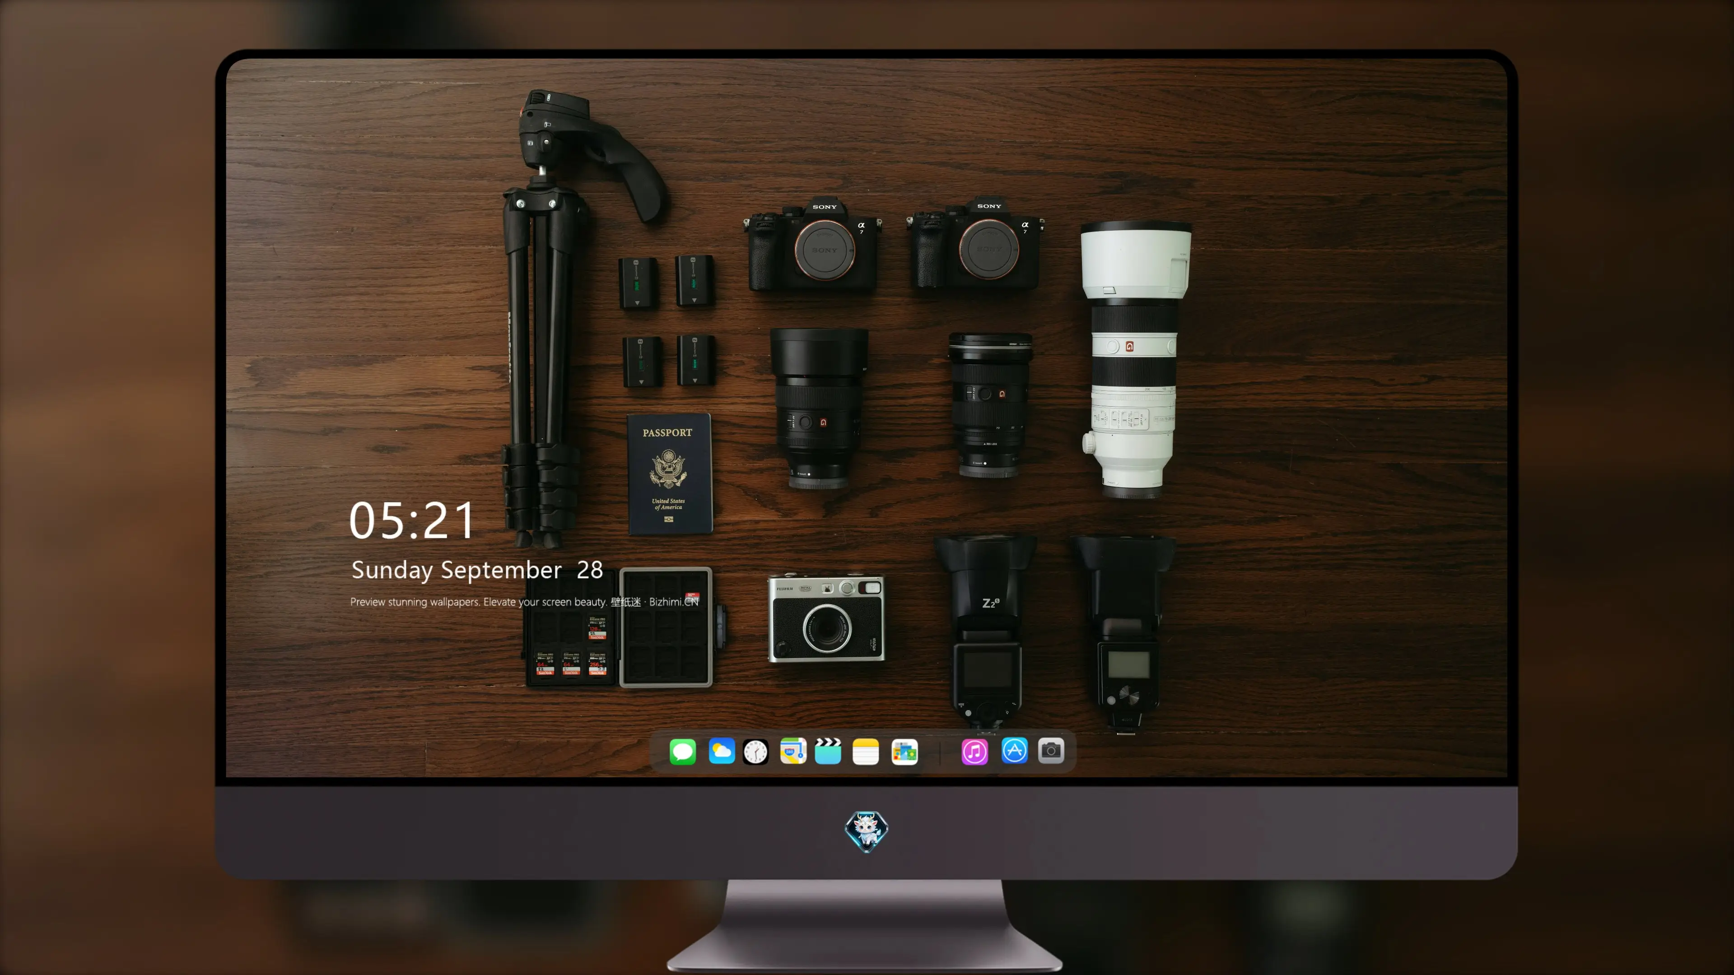Viewport: 1734px width, 975px height.
Task: Click the 05:21 clock display
Action: [411, 520]
